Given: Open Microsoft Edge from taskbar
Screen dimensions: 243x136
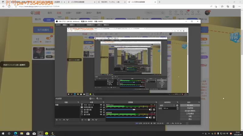Looking at the screenshot, I should (x=15, y=133).
